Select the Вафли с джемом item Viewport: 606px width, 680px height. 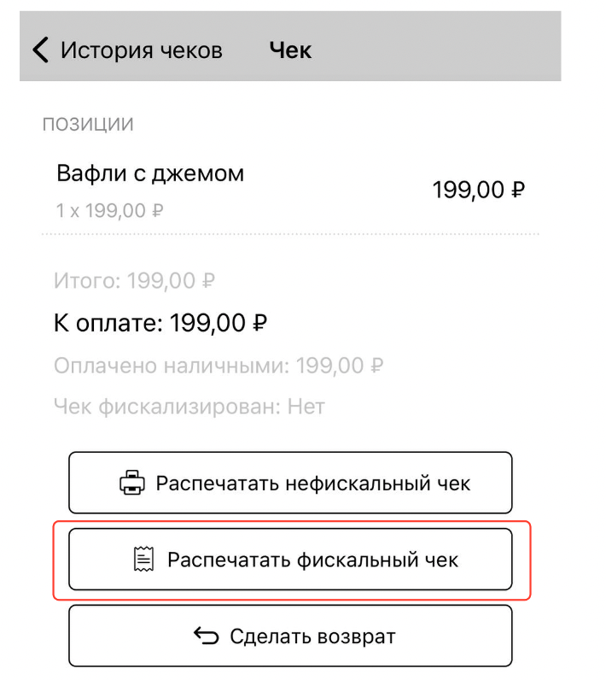coord(150,173)
